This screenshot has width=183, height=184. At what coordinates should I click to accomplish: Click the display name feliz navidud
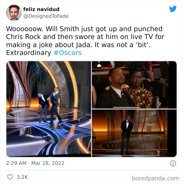click(41, 9)
